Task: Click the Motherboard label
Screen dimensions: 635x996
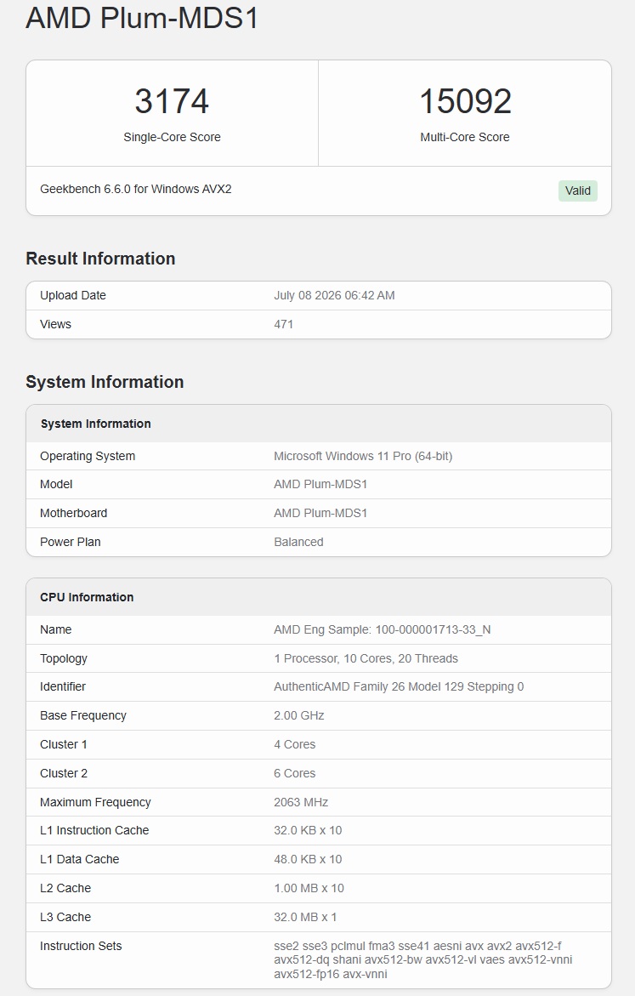Action: point(74,513)
